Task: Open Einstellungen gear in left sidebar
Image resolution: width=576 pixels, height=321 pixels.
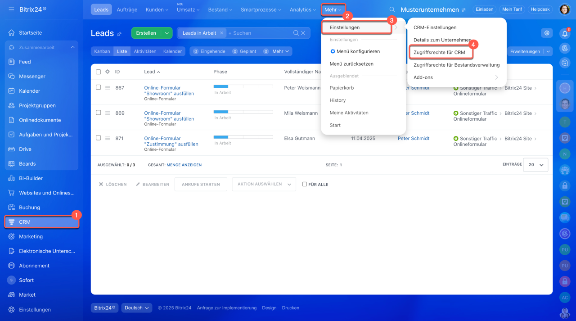Action: [11, 310]
